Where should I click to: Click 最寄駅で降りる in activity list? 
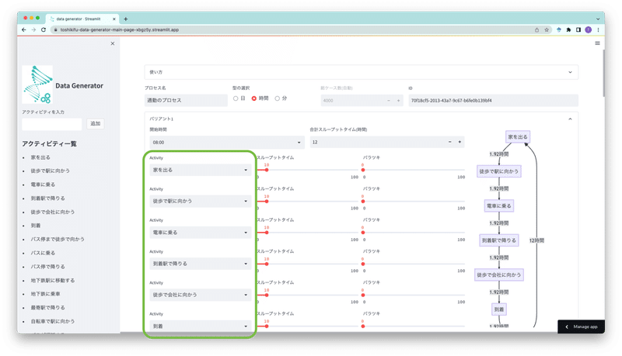48,308
